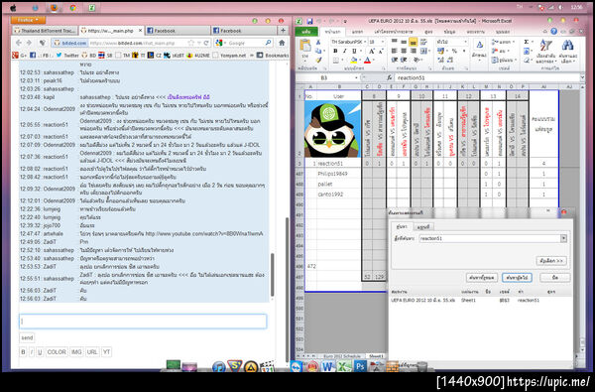Toggle align text right in Excel
This screenshot has width=595, height=392.
click(413, 51)
